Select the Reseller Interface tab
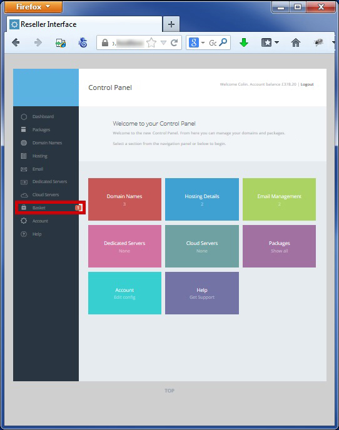The image size is (339, 430). tap(84, 24)
